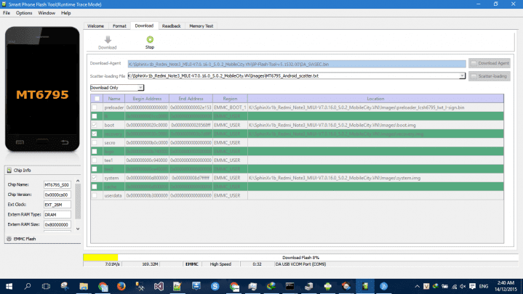This screenshot has height=294, width=523.
Task: Open Visual Studio from the taskbar
Action: point(159,286)
